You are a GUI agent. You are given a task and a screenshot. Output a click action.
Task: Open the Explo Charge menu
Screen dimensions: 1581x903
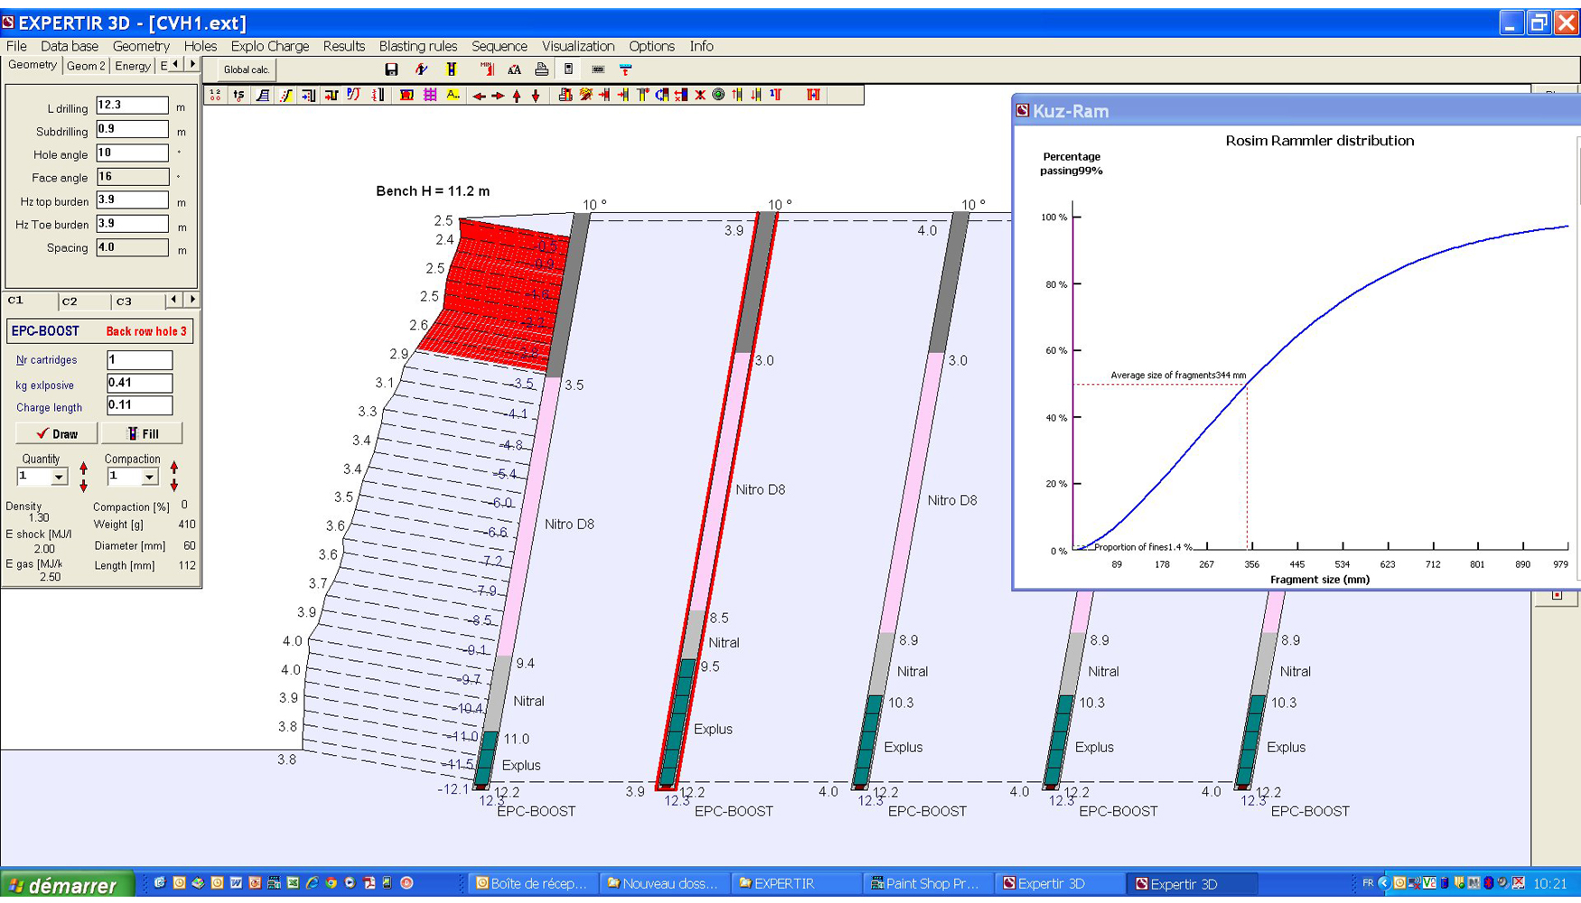[x=269, y=46]
